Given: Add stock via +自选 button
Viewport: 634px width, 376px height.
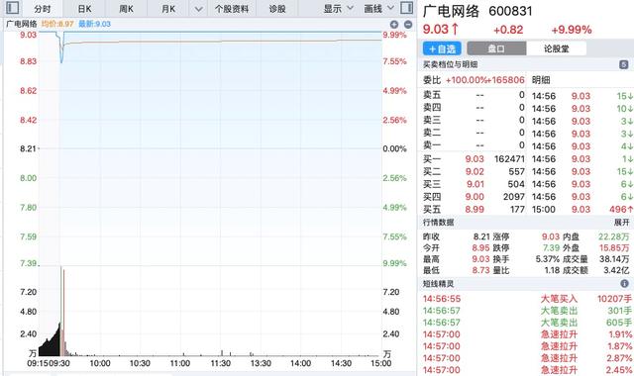Looking at the screenshot, I should [x=442, y=48].
